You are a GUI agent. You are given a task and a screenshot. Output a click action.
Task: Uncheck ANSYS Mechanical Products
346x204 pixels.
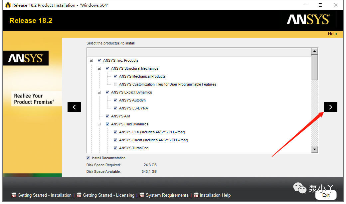(115, 76)
